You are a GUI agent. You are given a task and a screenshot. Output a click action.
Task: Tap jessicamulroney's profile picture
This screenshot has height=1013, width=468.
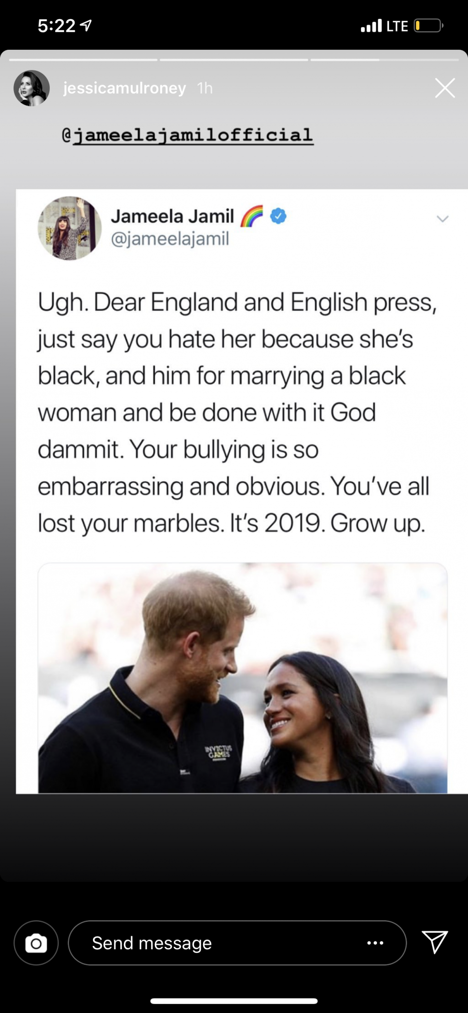[32, 88]
